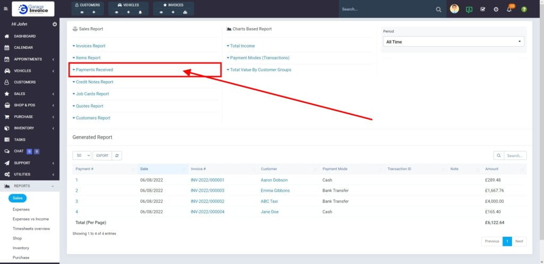544x264 pixels.
Task: Click the Previous pagination button
Action: click(492, 242)
